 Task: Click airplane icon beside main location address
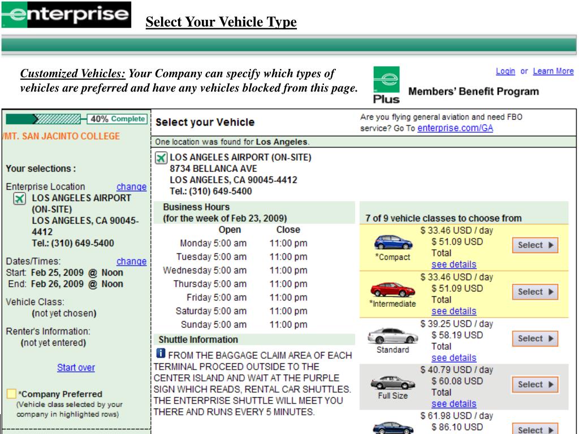click(161, 158)
